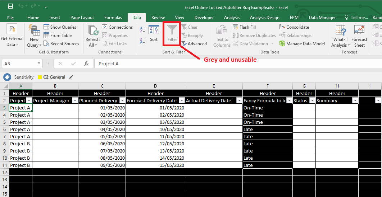This screenshot has height=197, width=382.
Task: Click Clear filter command
Action: tap(189, 27)
